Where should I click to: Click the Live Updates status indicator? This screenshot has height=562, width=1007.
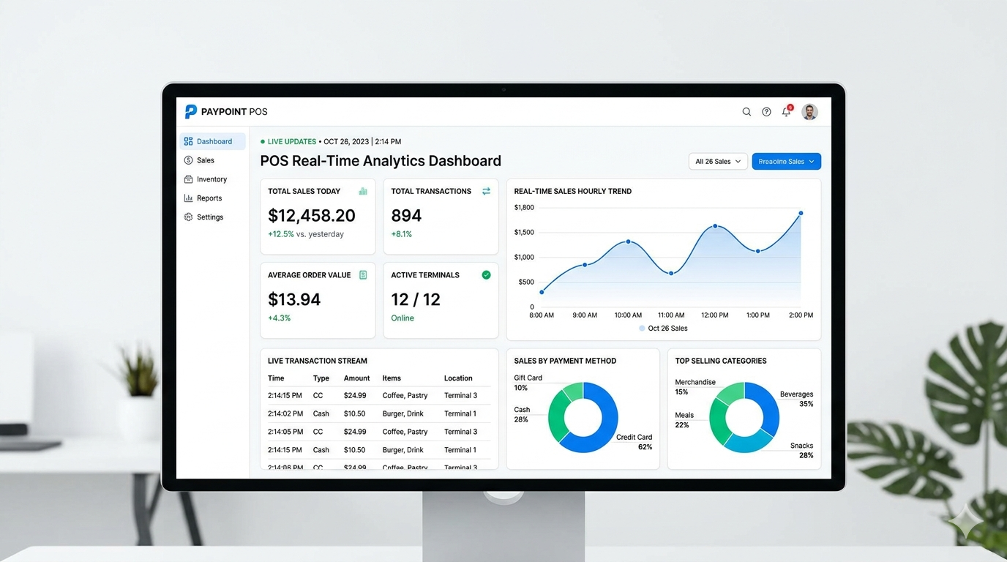click(288, 141)
